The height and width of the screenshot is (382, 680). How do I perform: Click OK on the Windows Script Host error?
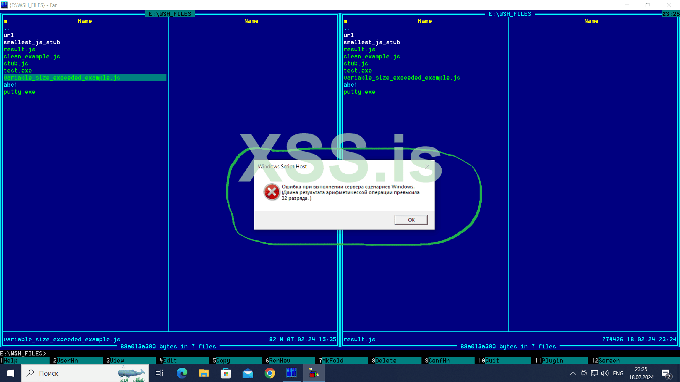[411, 220]
